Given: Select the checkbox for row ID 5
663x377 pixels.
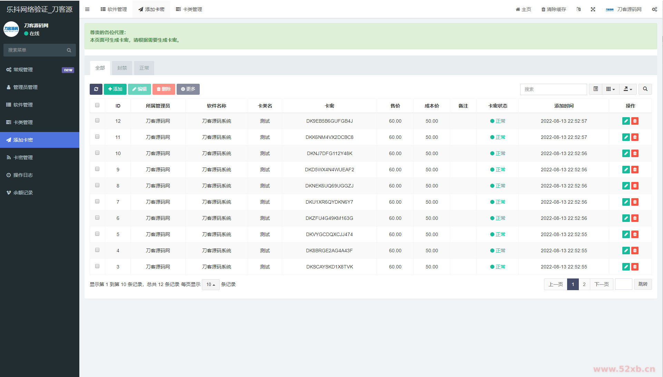Looking at the screenshot, I should [x=97, y=234].
